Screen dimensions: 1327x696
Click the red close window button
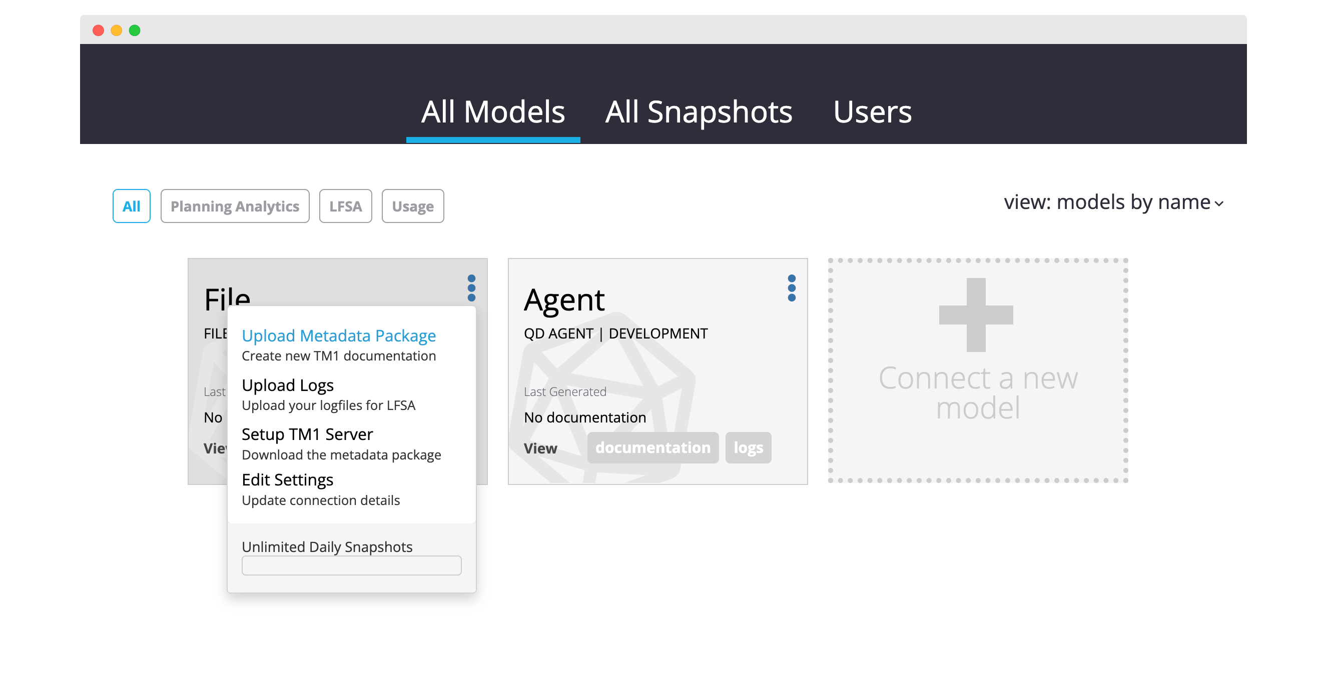tap(98, 30)
